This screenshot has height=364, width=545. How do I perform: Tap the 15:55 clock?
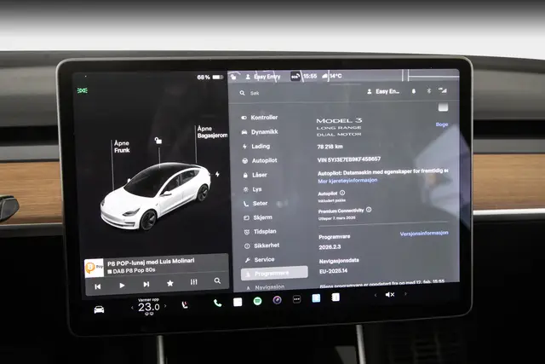310,76
